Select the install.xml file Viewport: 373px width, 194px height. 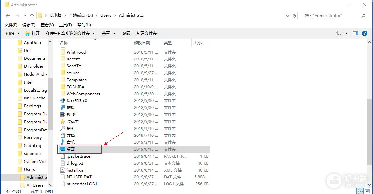click(x=76, y=170)
